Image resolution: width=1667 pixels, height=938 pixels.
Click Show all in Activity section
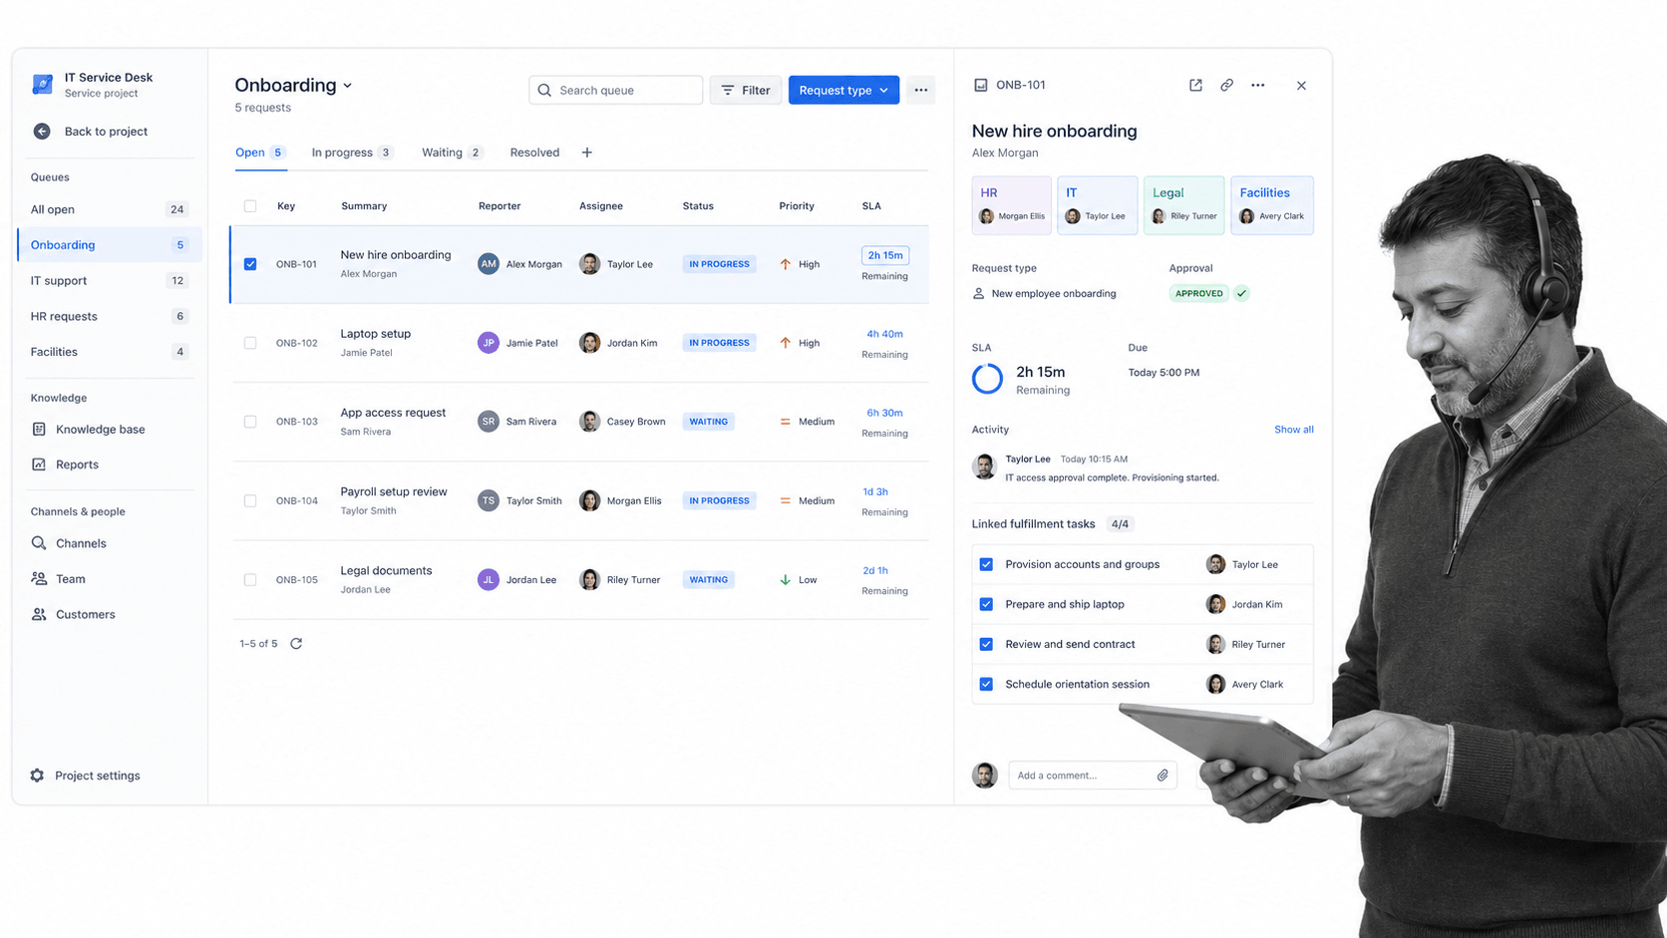[1293, 430]
